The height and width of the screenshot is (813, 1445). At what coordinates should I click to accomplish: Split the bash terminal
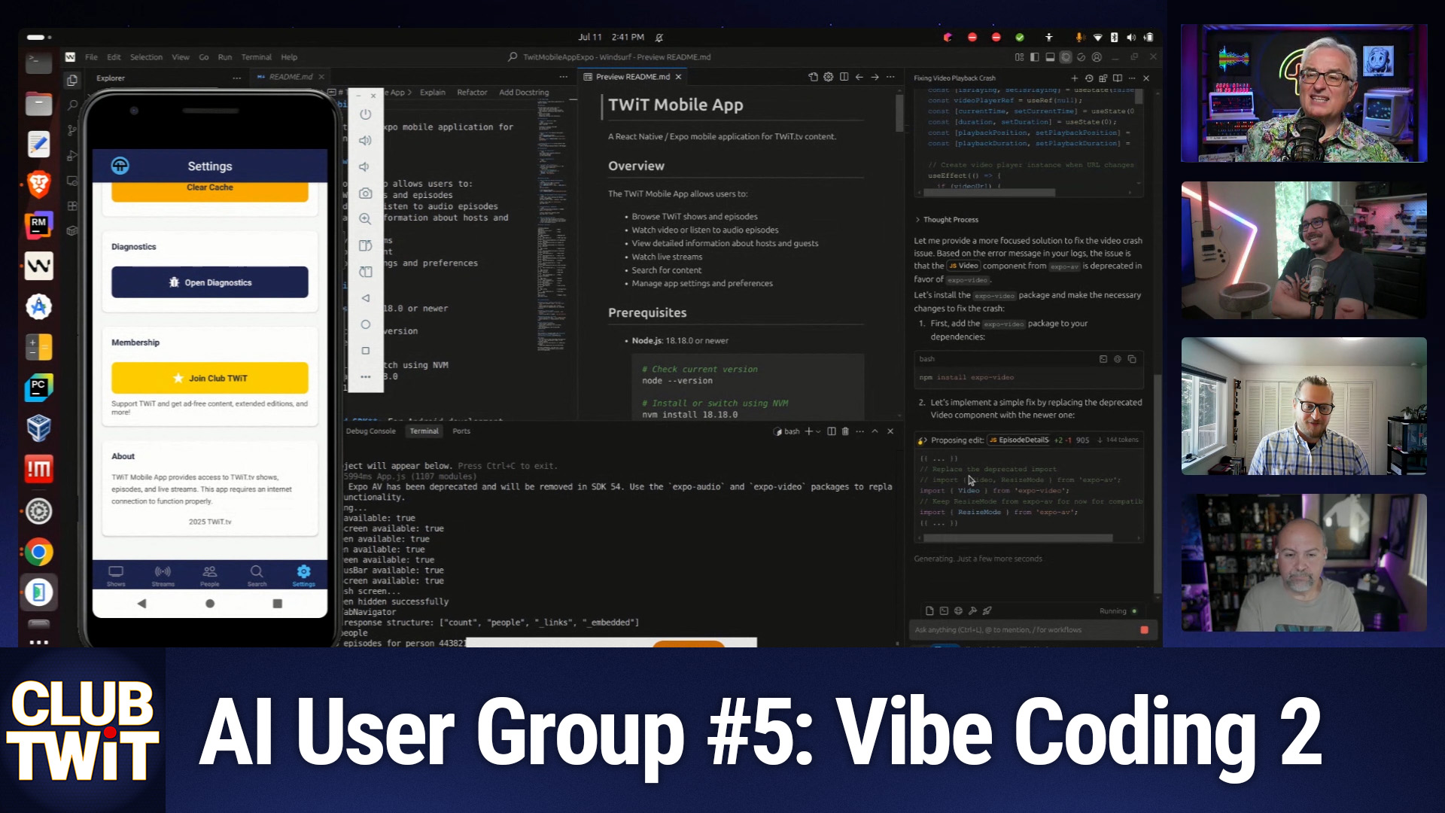tap(831, 431)
